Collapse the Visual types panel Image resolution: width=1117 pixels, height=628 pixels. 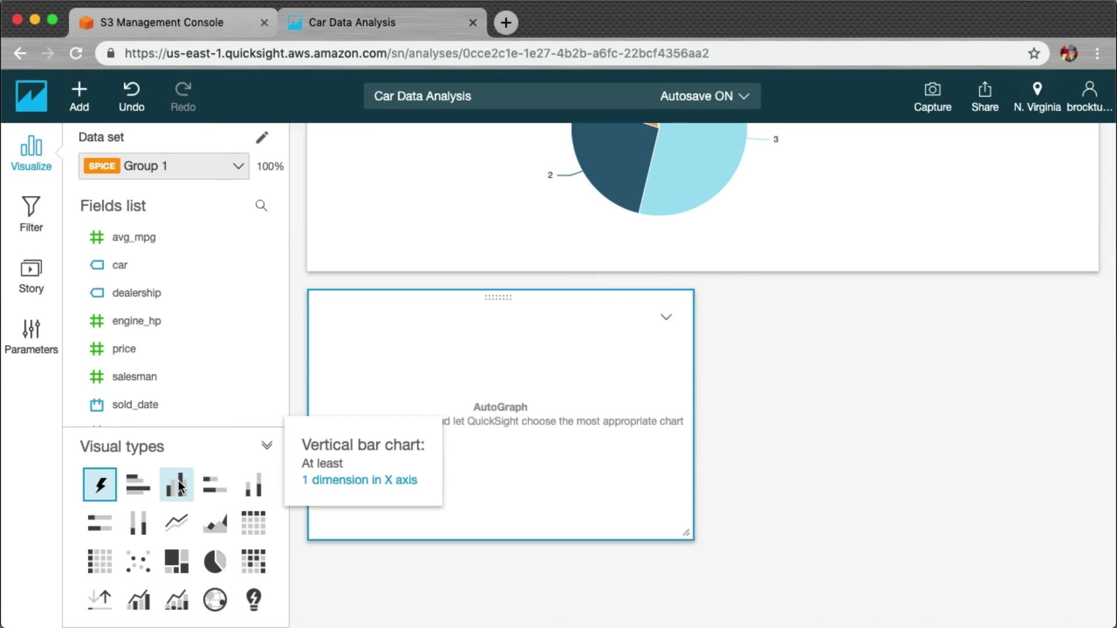[x=266, y=445]
